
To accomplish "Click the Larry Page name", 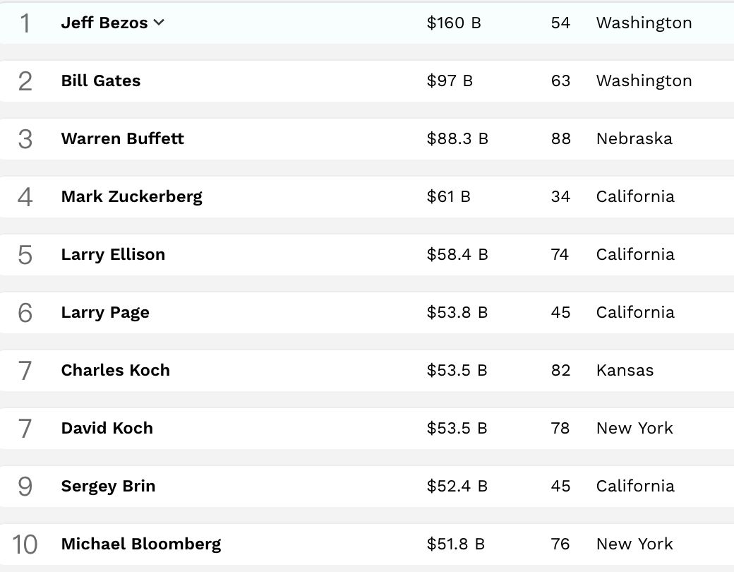I will click(105, 312).
